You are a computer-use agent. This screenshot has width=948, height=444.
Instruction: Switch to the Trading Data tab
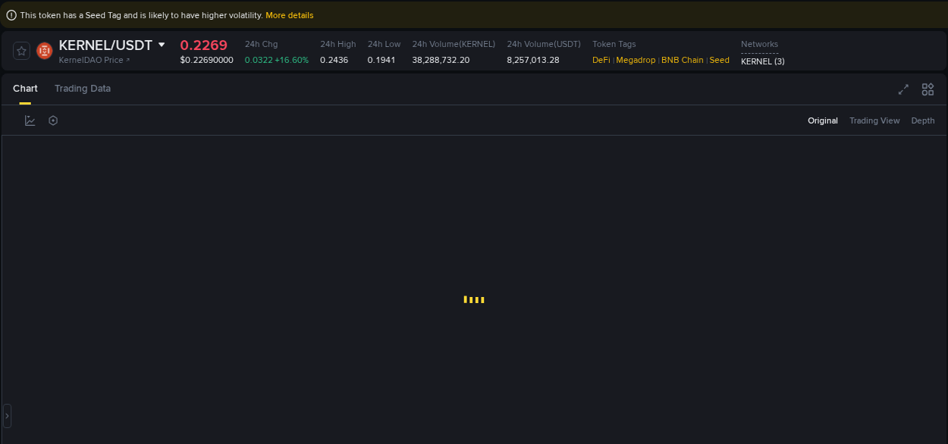click(x=82, y=89)
